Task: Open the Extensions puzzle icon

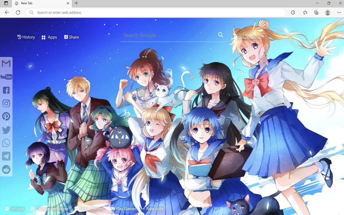Action: coord(293,12)
